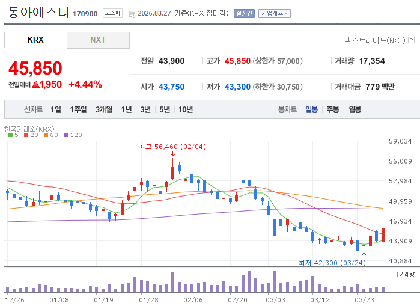This screenshot has height=306, width=420.
Task: Select the 3년 line chart period
Action: (145, 109)
